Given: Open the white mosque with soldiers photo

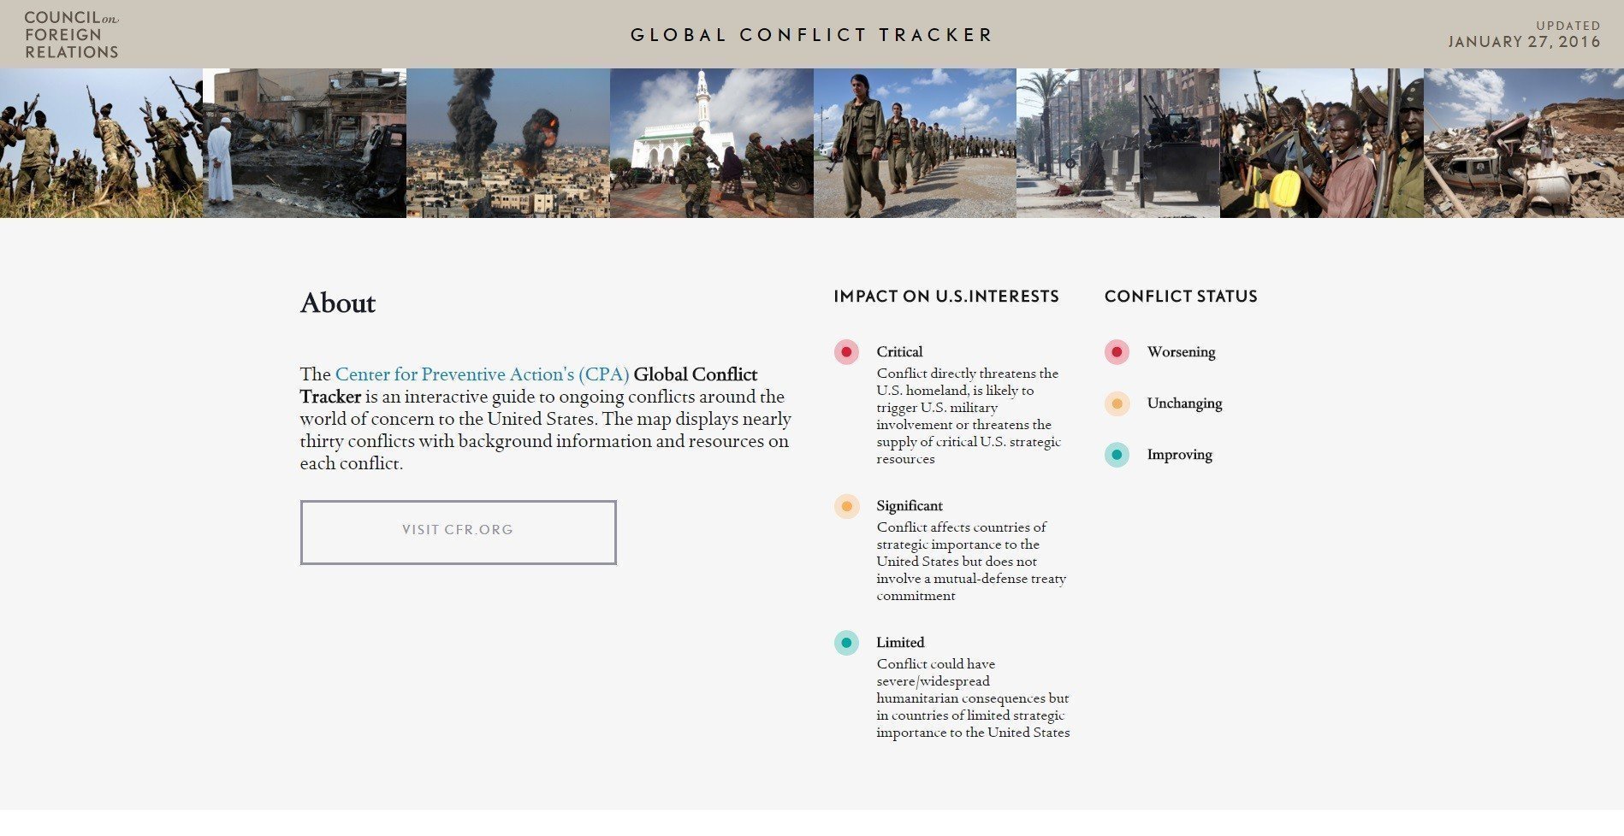Looking at the screenshot, I should click(x=712, y=143).
